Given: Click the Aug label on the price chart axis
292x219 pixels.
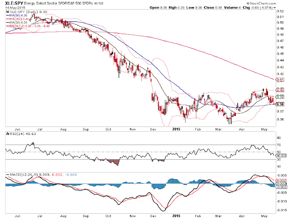Looking at the screenshot, I should click(63, 129).
